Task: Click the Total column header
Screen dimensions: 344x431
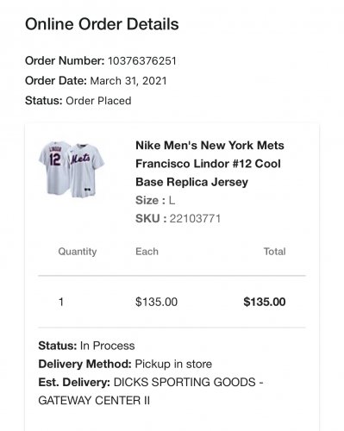Action: click(x=275, y=252)
